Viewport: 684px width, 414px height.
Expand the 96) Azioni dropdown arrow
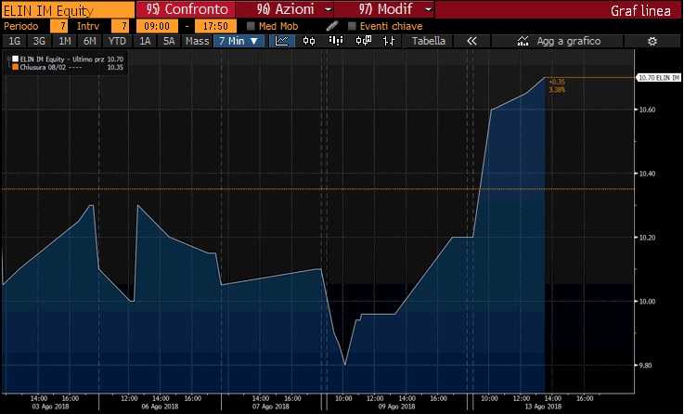[x=329, y=9]
